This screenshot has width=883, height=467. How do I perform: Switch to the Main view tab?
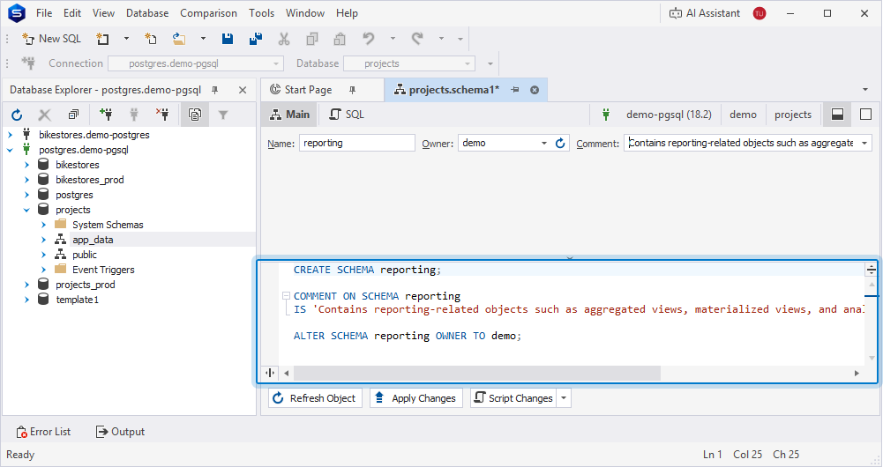click(x=290, y=115)
